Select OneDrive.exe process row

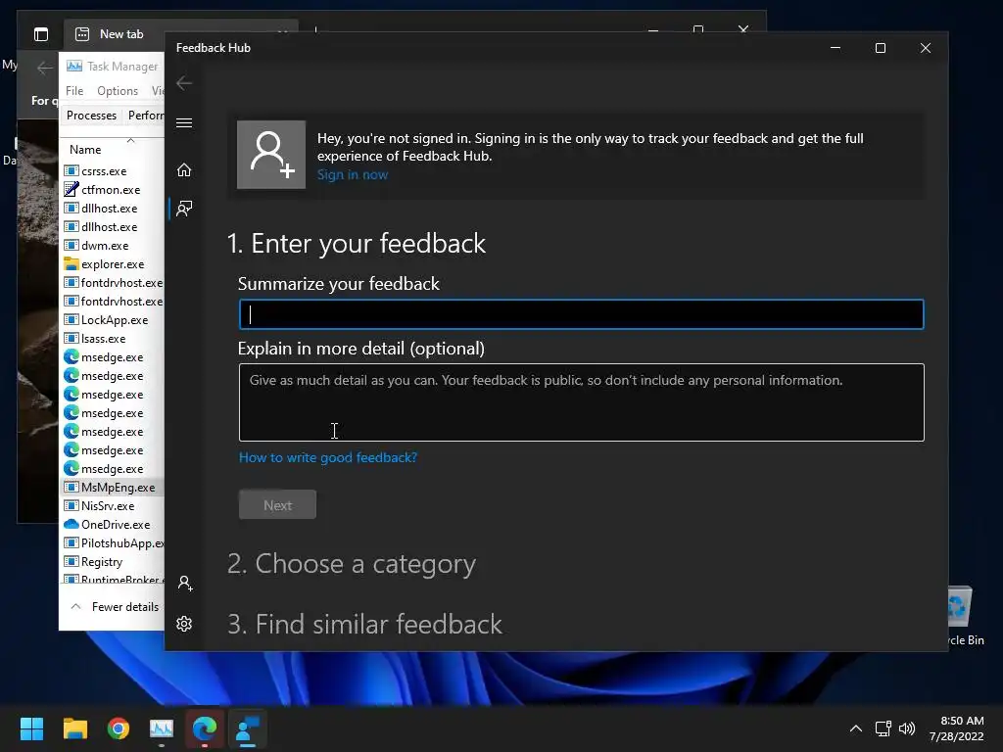pos(114,525)
